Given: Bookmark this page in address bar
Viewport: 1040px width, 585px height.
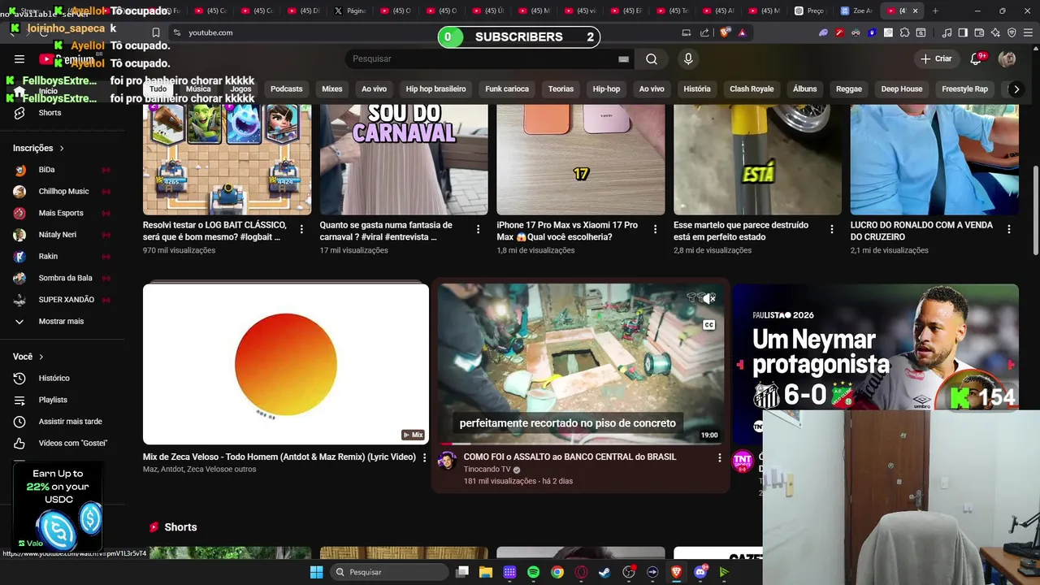Looking at the screenshot, I should 156,32.
